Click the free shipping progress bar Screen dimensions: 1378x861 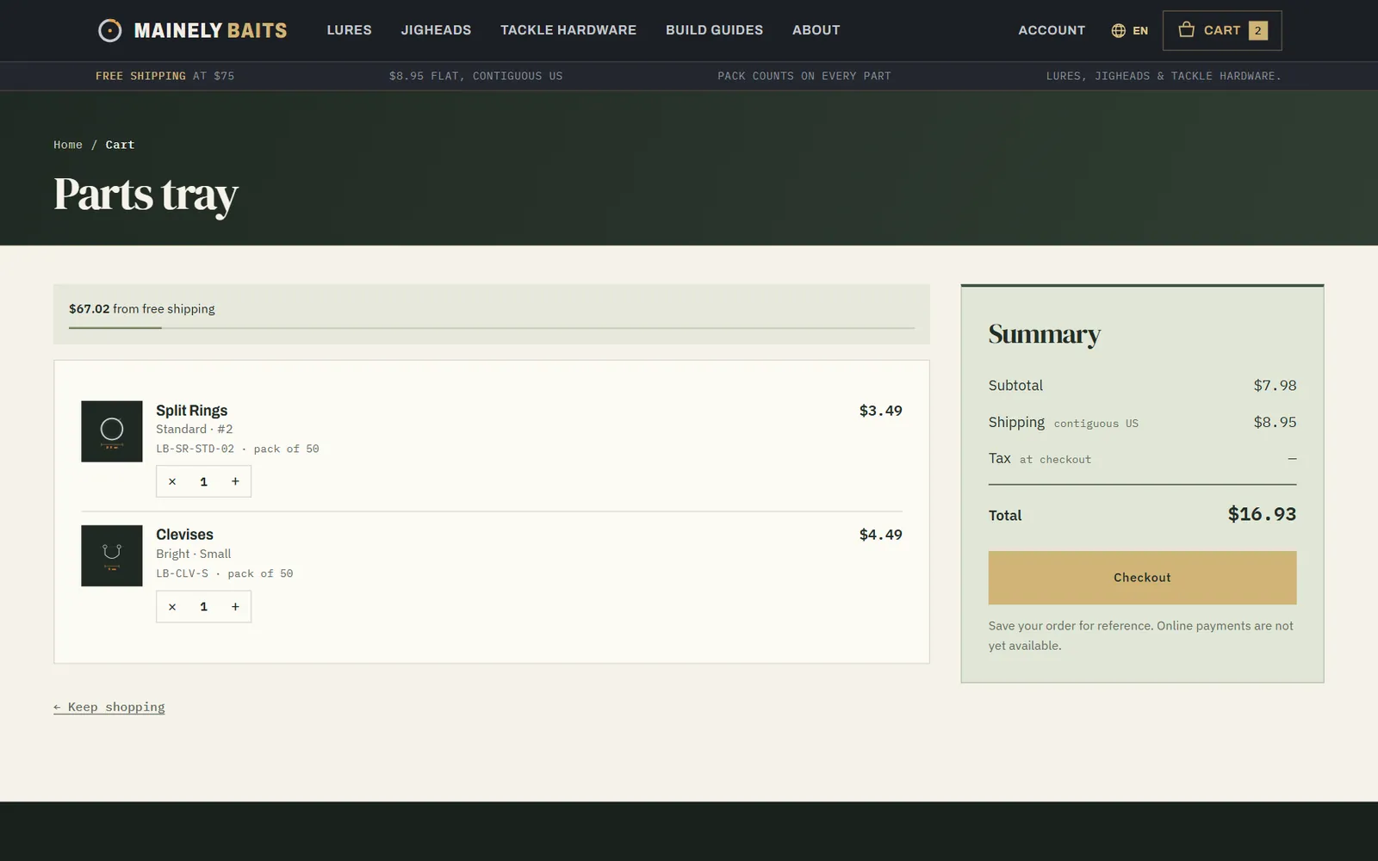click(x=492, y=328)
